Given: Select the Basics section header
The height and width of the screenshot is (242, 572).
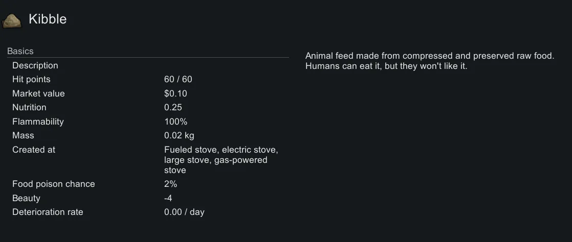Looking at the screenshot, I should click(x=20, y=51).
